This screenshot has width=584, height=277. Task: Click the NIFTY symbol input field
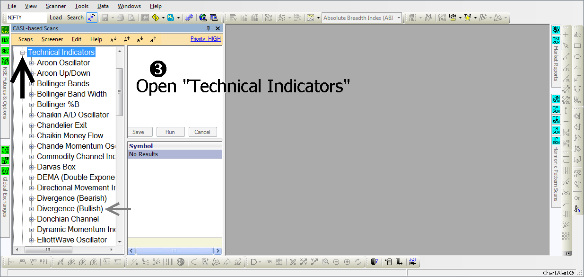point(27,18)
